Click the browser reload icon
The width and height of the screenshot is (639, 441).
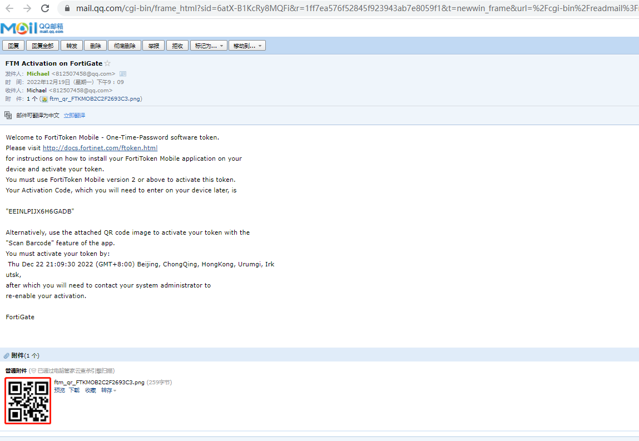click(45, 8)
